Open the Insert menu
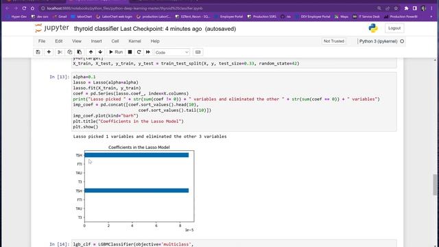The width and height of the screenshot is (439, 247). pos(96,41)
